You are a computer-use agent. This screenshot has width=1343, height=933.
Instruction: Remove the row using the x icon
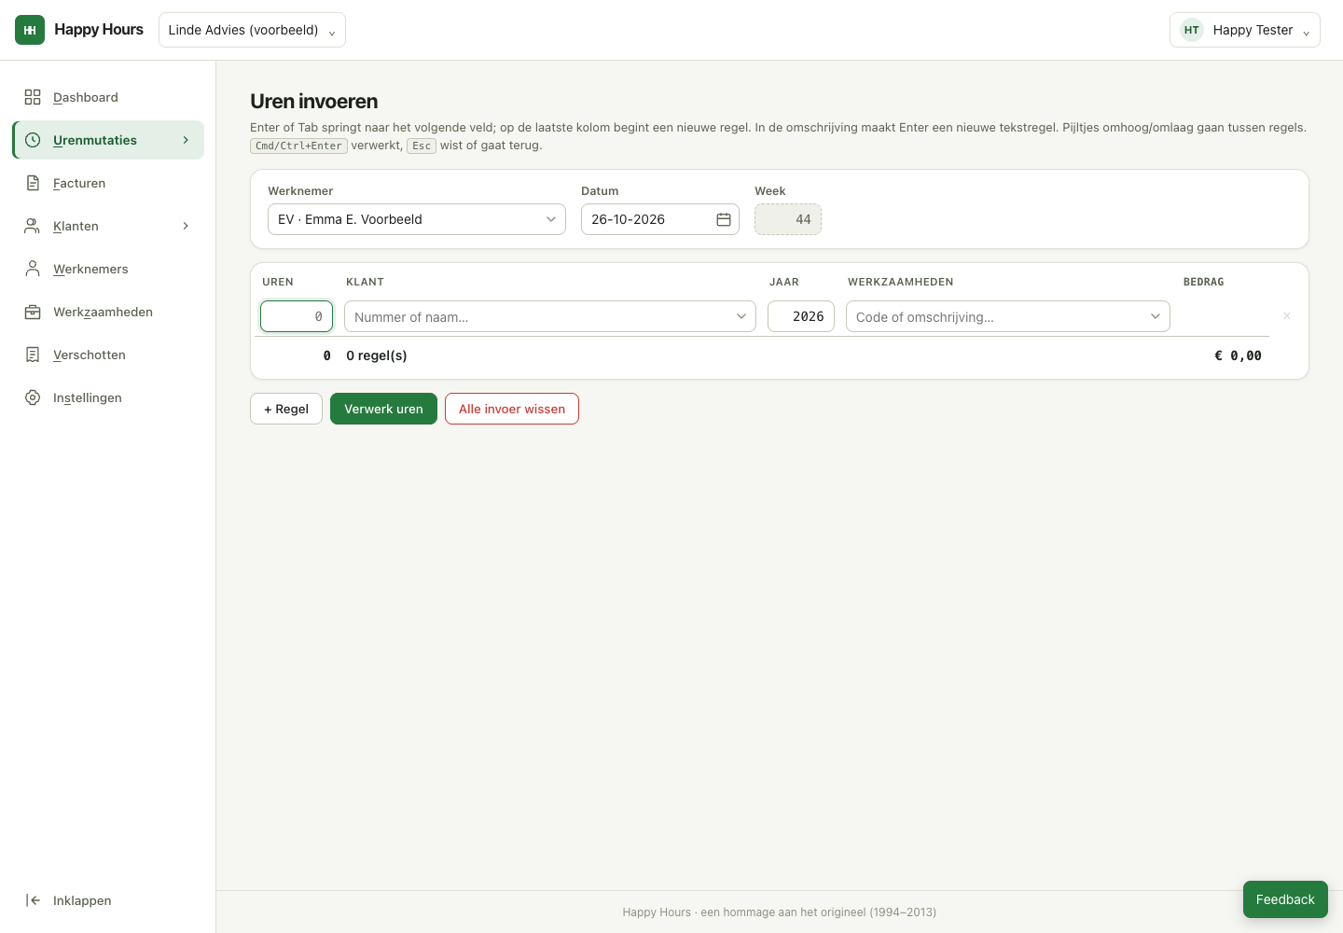(1287, 316)
